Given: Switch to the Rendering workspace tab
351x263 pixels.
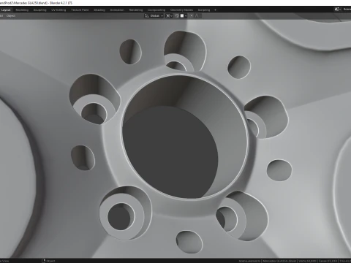Looking at the screenshot, I should tap(136, 10).
